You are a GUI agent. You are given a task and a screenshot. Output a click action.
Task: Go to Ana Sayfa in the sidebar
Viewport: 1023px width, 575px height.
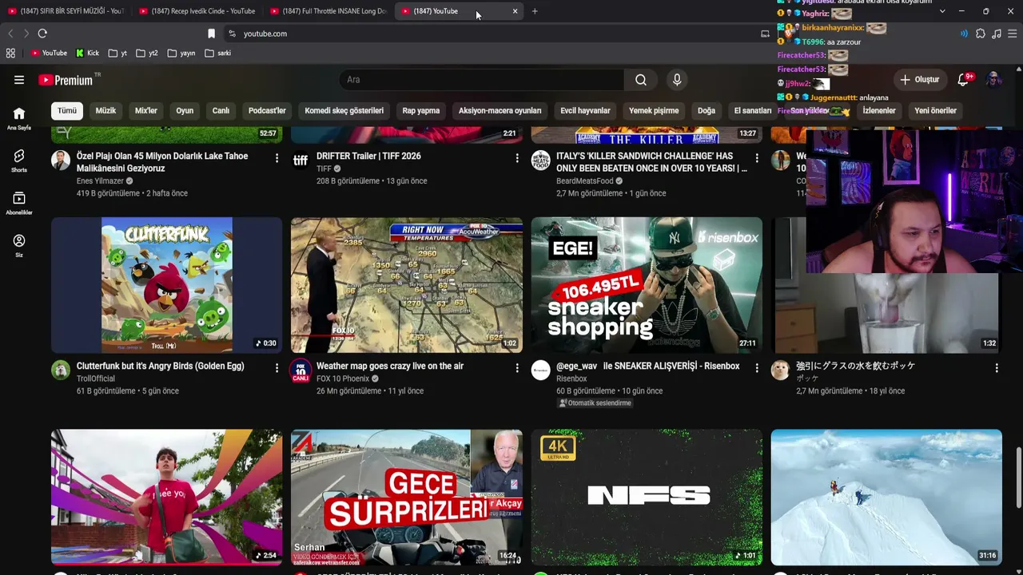tap(19, 117)
